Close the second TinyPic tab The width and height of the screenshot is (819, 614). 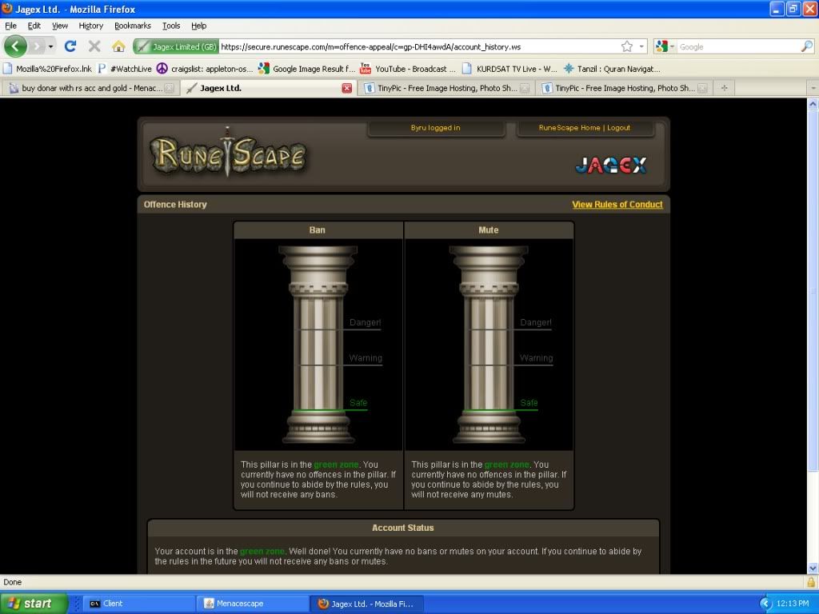click(703, 88)
